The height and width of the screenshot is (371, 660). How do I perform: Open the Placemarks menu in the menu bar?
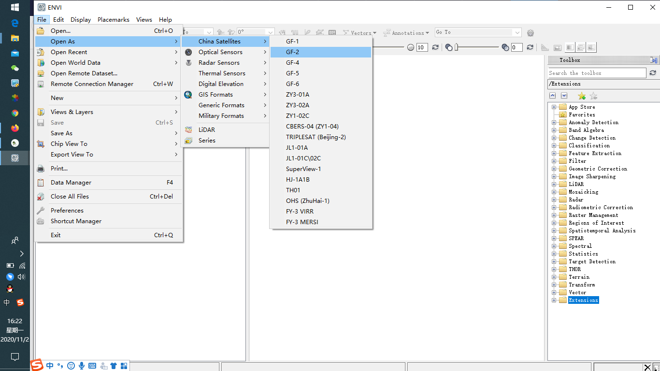pyautogui.click(x=114, y=19)
